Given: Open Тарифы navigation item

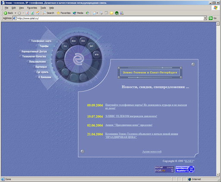Looking at the screenshot, I should click(x=44, y=46).
